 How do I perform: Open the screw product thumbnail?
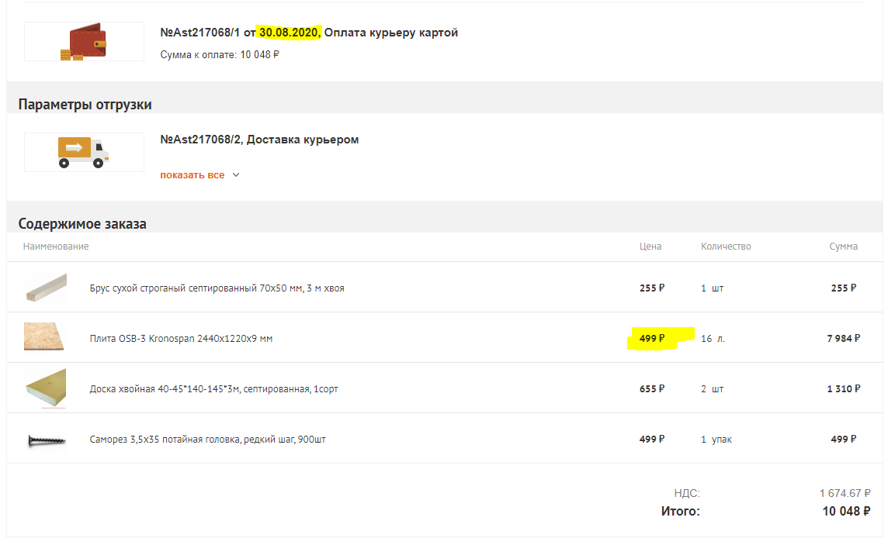click(47, 440)
